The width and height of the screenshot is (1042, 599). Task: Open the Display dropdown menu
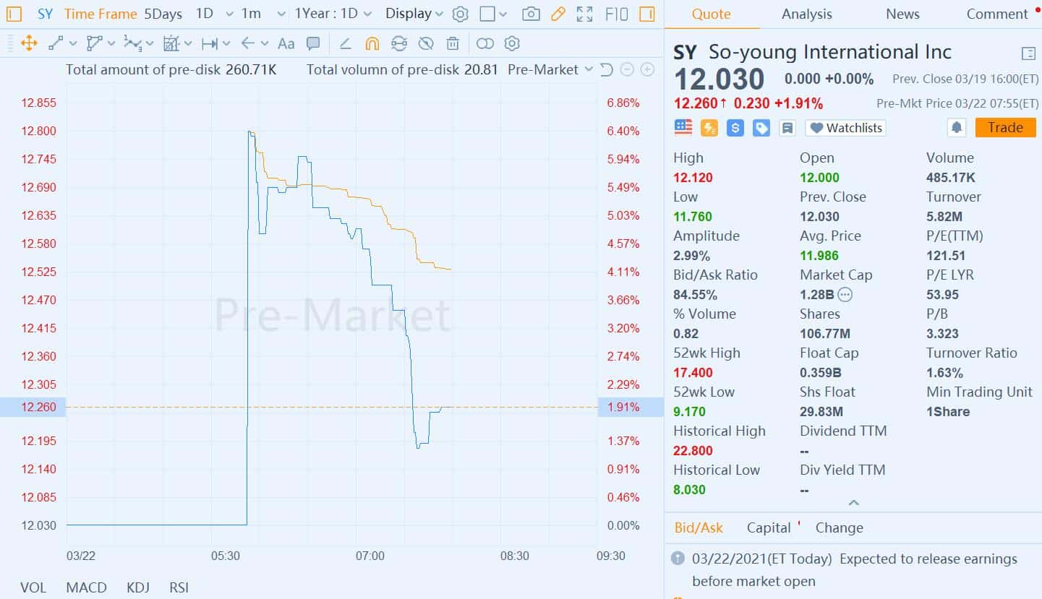[x=414, y=14]
